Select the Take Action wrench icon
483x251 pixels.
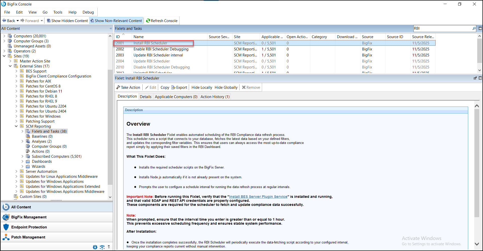click(118, 87)
